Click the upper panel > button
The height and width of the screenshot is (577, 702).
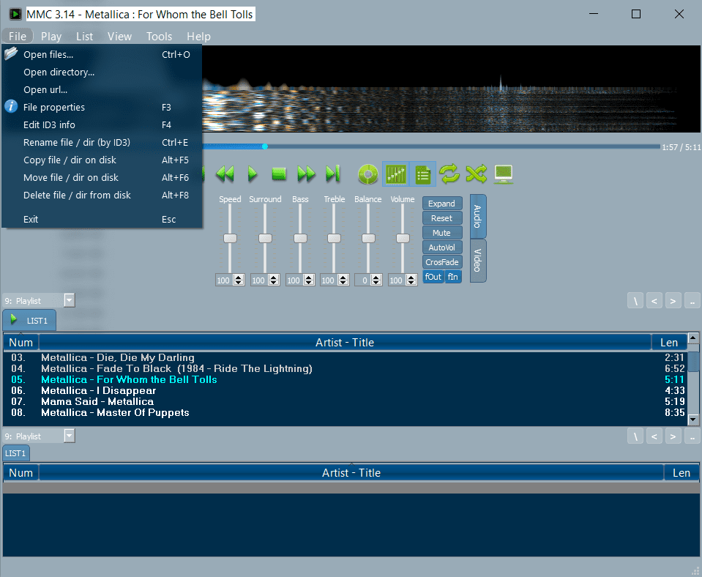[673, 301]
